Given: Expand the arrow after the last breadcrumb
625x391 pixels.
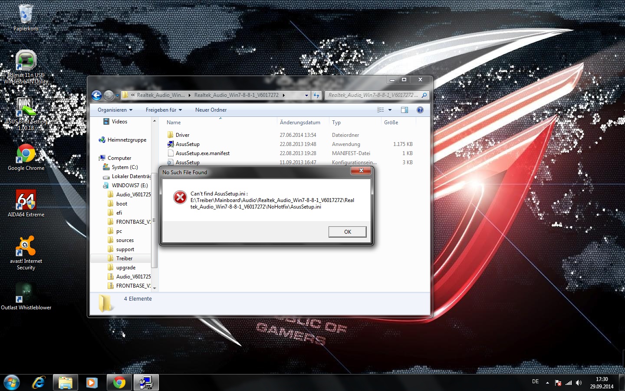Looking at the screenshot, I should [284, 95].
